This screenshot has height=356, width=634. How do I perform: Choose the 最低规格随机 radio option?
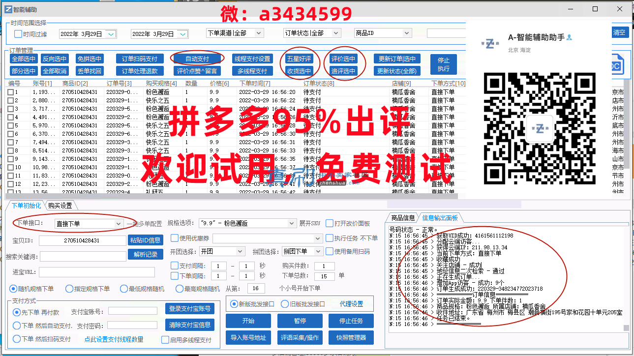(x=123, y=289)
